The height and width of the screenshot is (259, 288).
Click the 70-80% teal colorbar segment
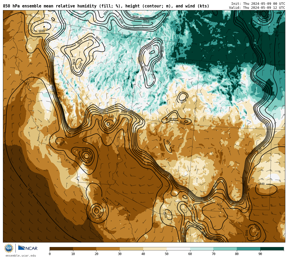point(225,249)
